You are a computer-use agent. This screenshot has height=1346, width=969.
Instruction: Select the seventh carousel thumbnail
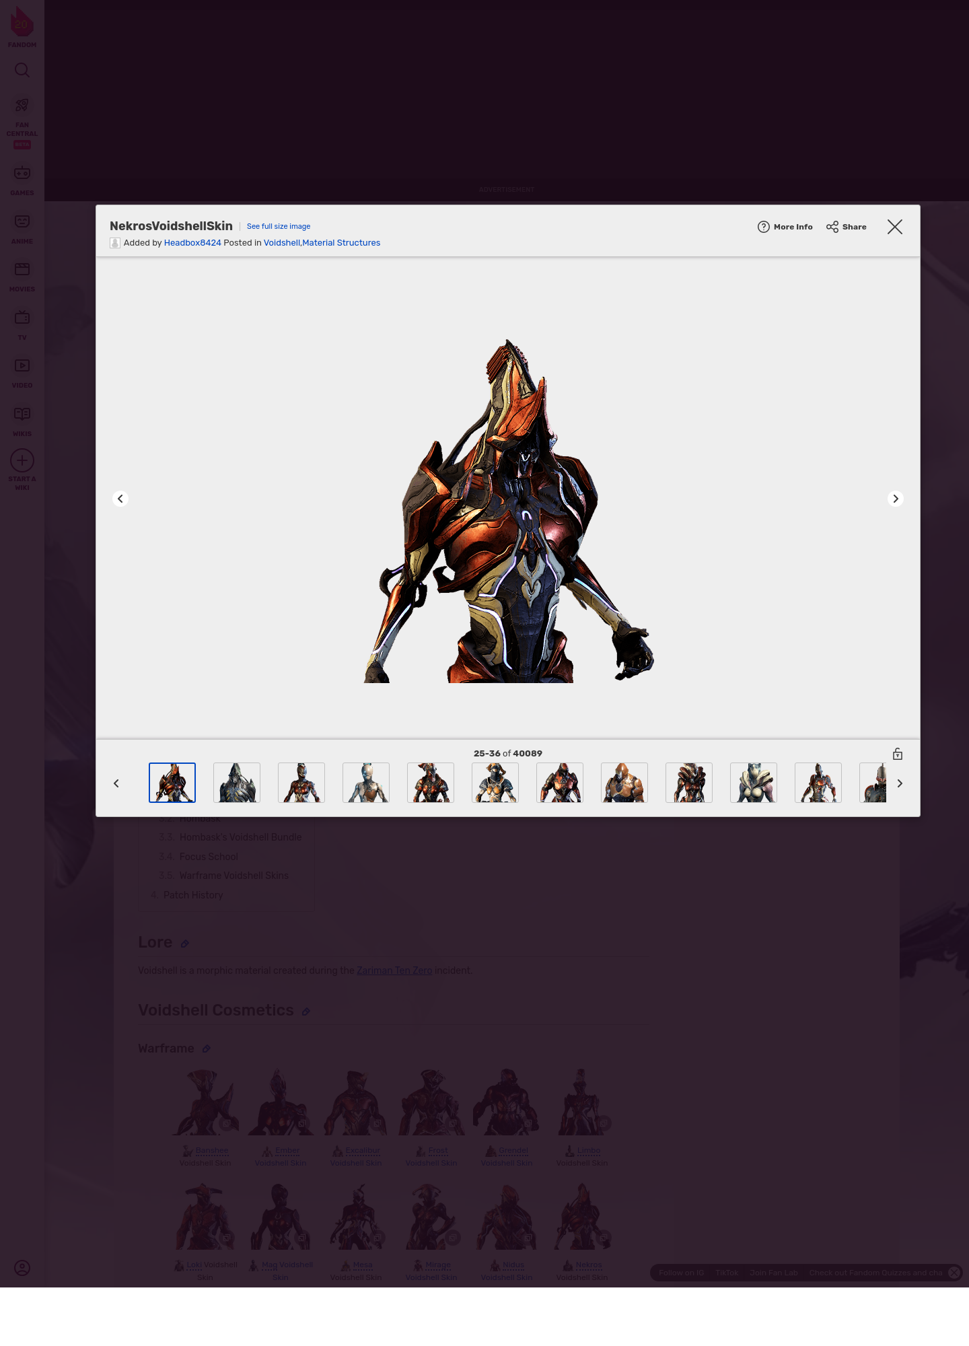point(560,783)
